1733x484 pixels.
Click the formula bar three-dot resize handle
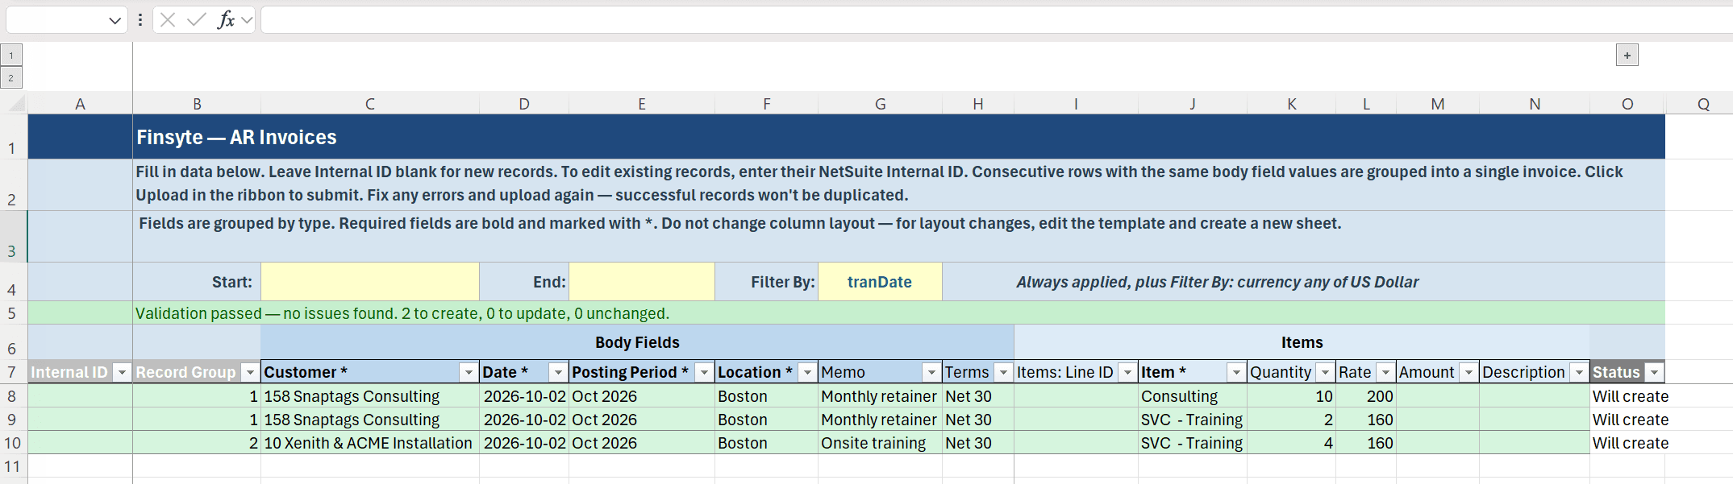[x=140, y=20]
